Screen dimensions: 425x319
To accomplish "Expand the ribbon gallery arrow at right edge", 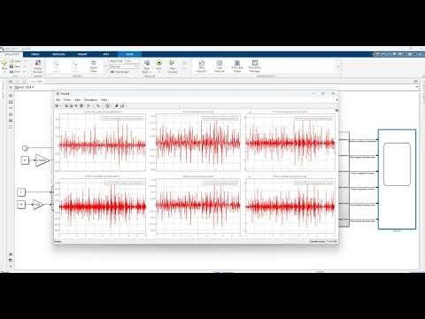I will 338,66.
